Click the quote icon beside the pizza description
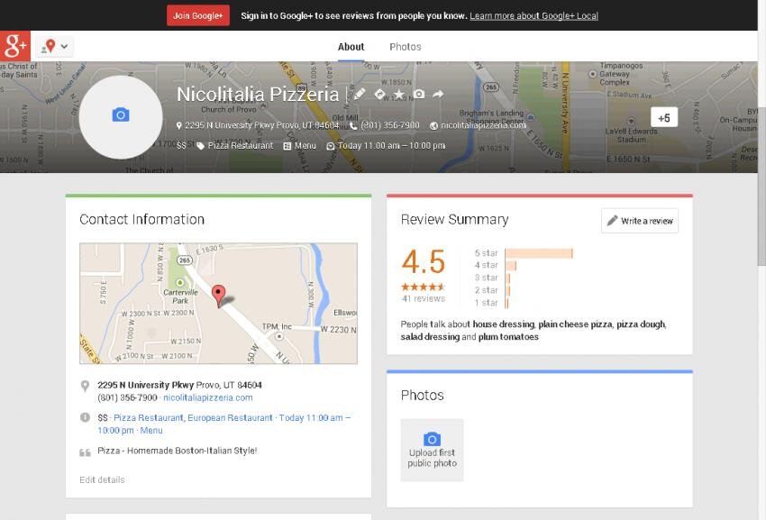Viewport: 766px width, 520px height. tap(85, 452)
